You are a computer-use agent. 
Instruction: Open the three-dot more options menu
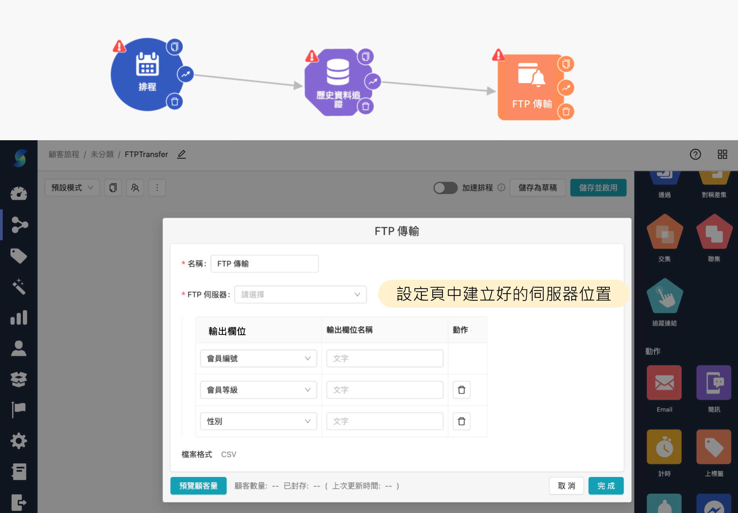point(157,188)
